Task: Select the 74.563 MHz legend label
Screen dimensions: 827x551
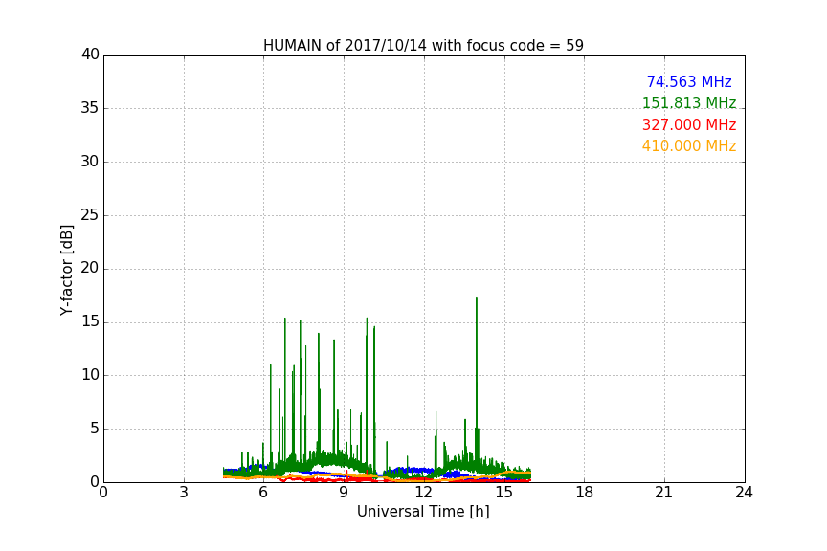Action: [689, 81]
